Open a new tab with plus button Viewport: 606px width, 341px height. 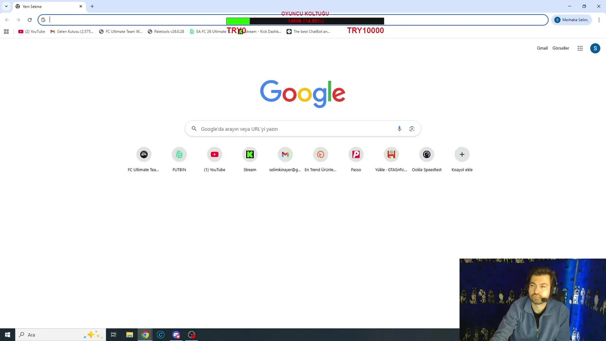(x=92, y=7)
